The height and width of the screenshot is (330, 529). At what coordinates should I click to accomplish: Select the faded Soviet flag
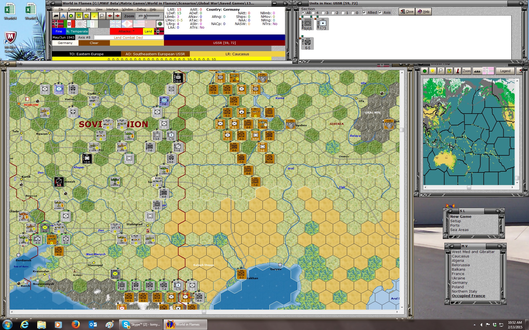pyautogui.click(x=150, y=24)
